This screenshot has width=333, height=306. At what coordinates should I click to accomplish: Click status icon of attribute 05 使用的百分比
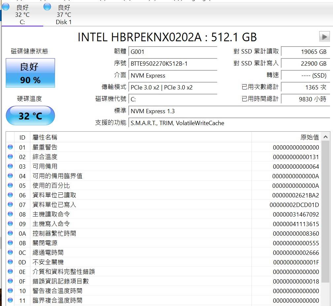point(10,186)
